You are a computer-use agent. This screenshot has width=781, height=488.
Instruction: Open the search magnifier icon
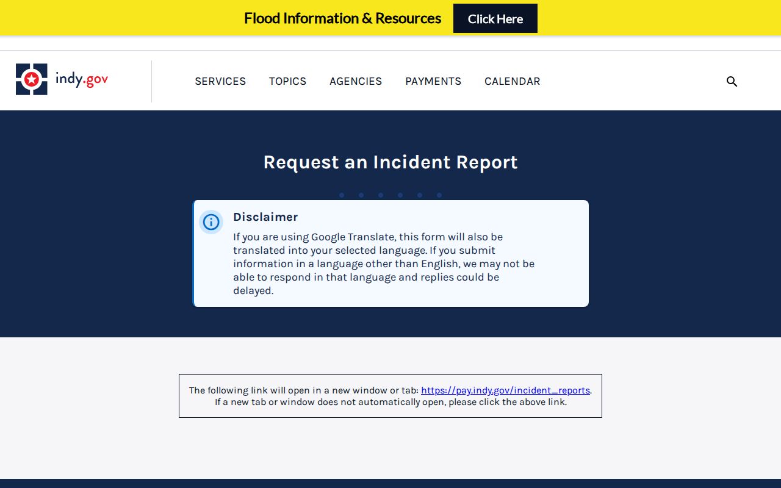pos(732,81)
